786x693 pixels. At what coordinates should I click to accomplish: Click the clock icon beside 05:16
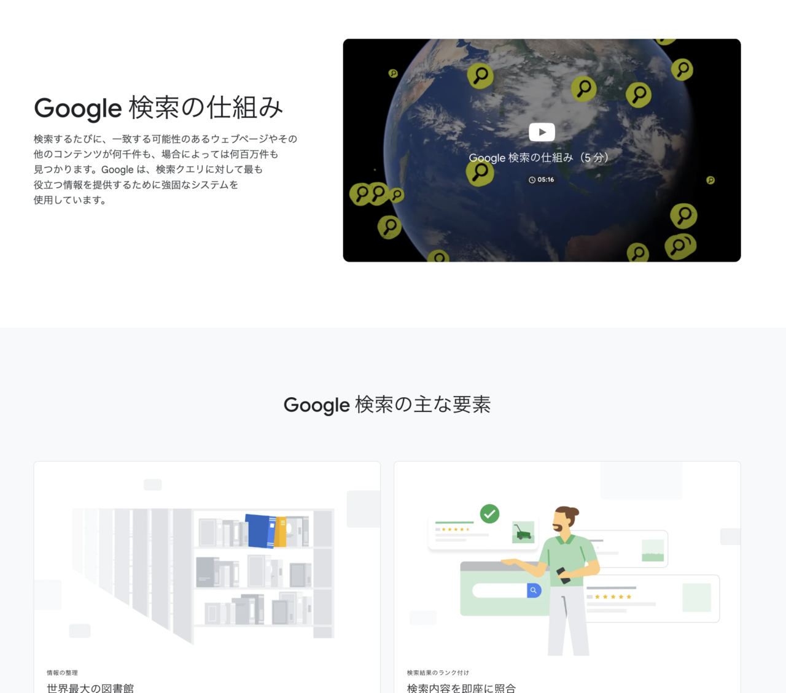pyautogui.click(x=532, y=180)
